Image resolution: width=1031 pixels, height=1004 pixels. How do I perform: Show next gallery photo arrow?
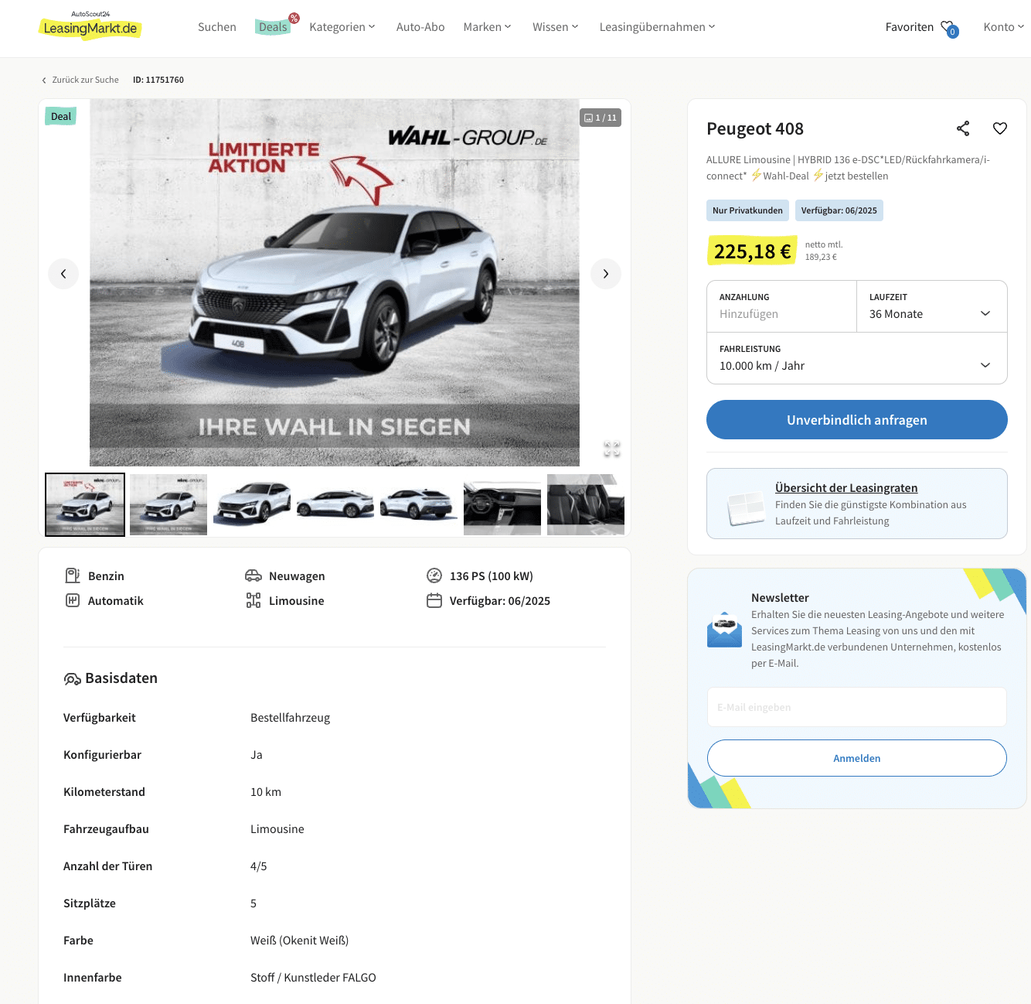(x=606, y=274)
